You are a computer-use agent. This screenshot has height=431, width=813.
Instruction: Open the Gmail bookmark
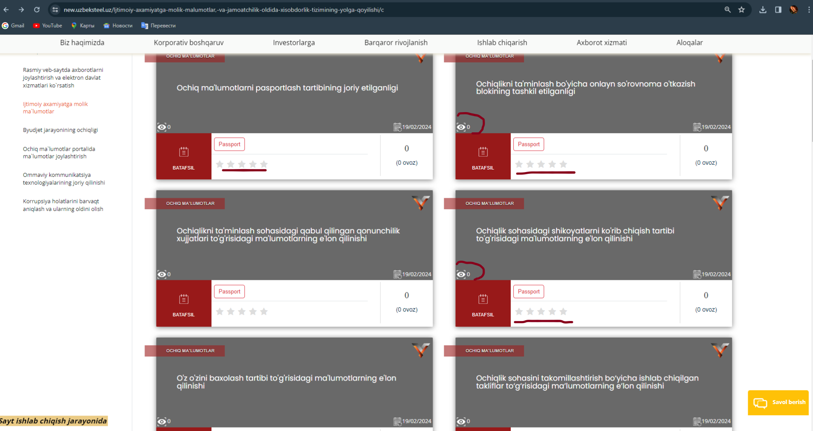pyautogui.click(x=13, y=26)
